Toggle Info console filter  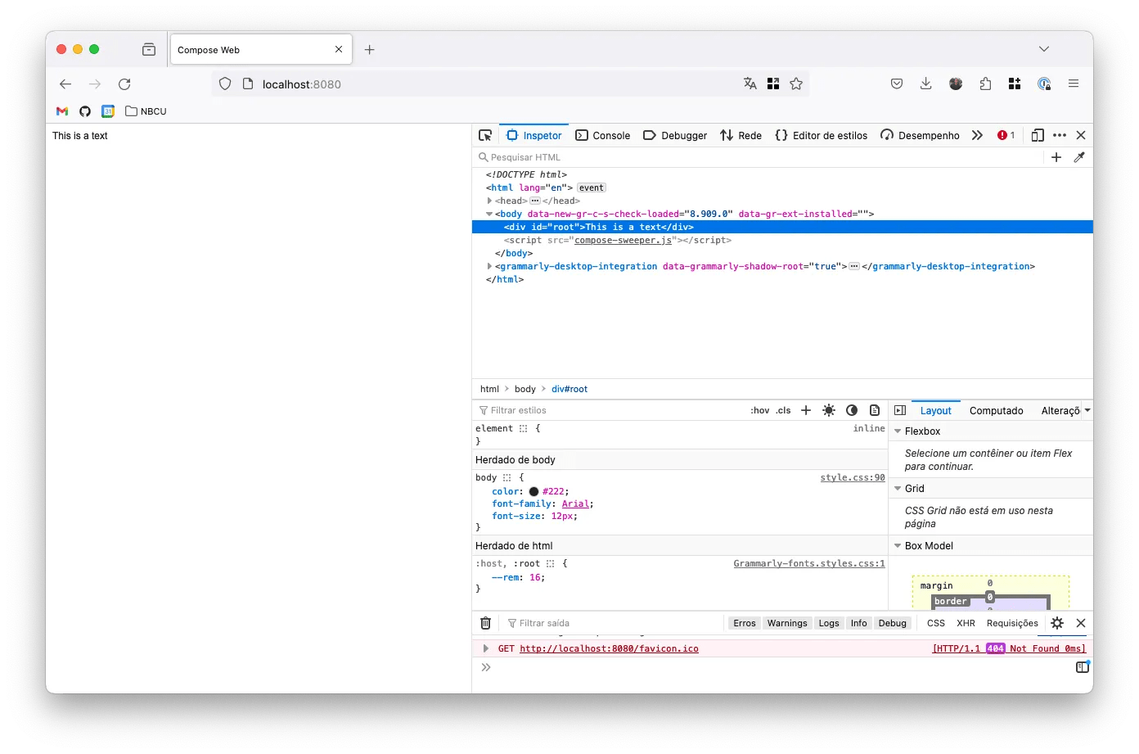(858, 623)
